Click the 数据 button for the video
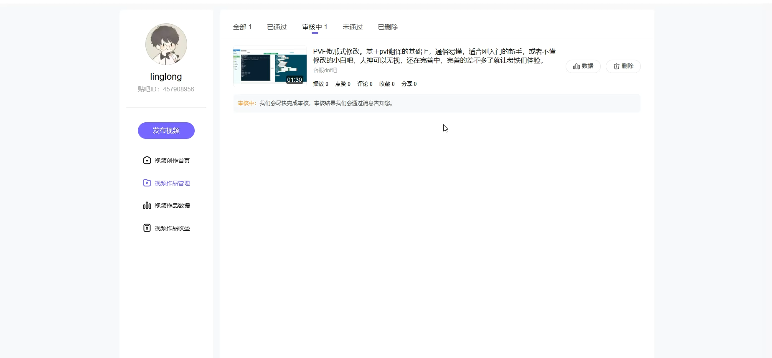The height and width of the screenshot is (358, 772). (x=583, y=66)
